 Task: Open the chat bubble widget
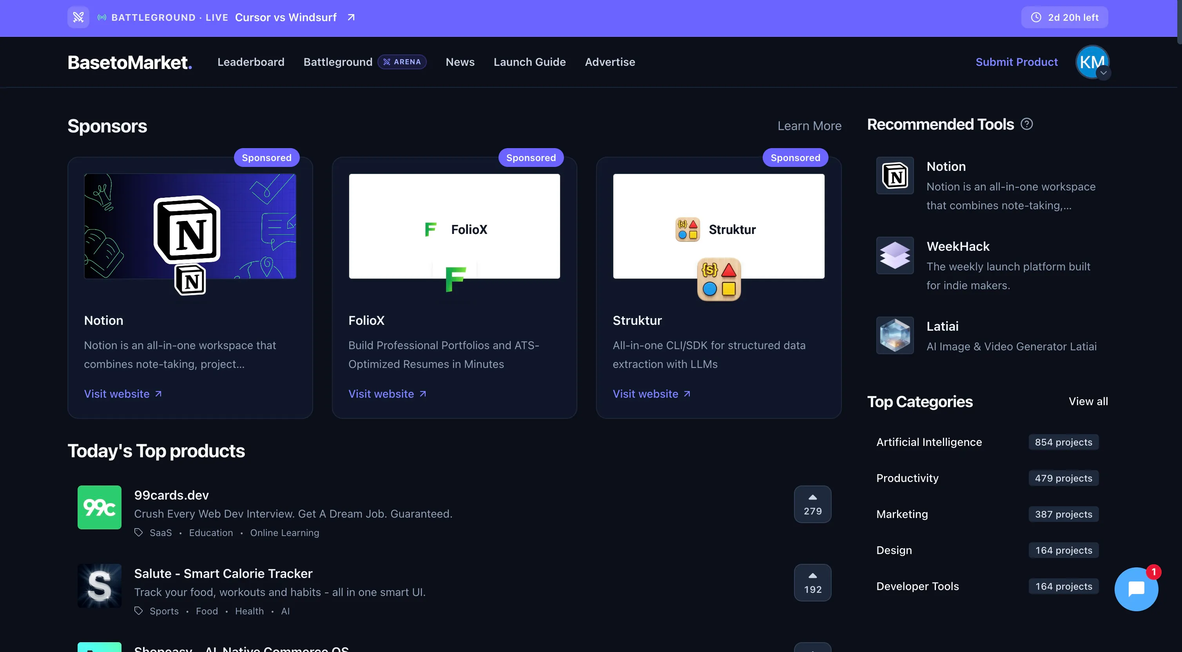(x=1136, y=589)
